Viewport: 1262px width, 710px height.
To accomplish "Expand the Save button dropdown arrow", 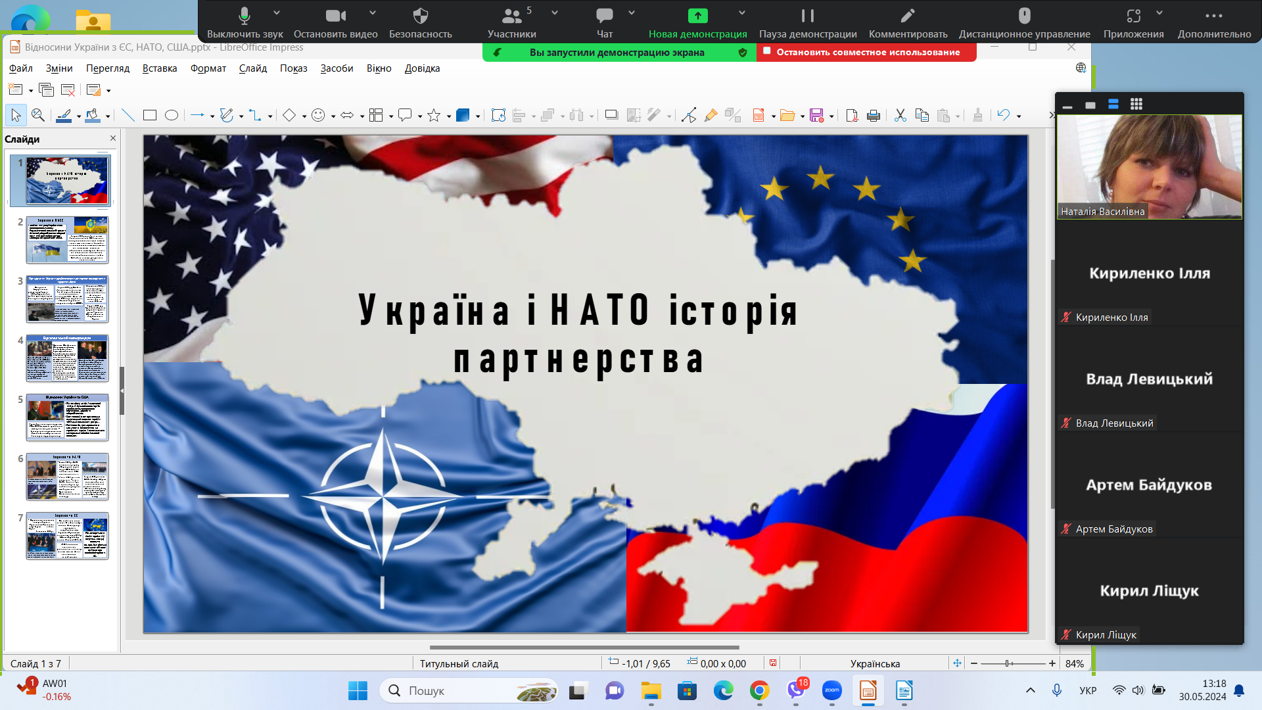I will click(x=831, y=116).
